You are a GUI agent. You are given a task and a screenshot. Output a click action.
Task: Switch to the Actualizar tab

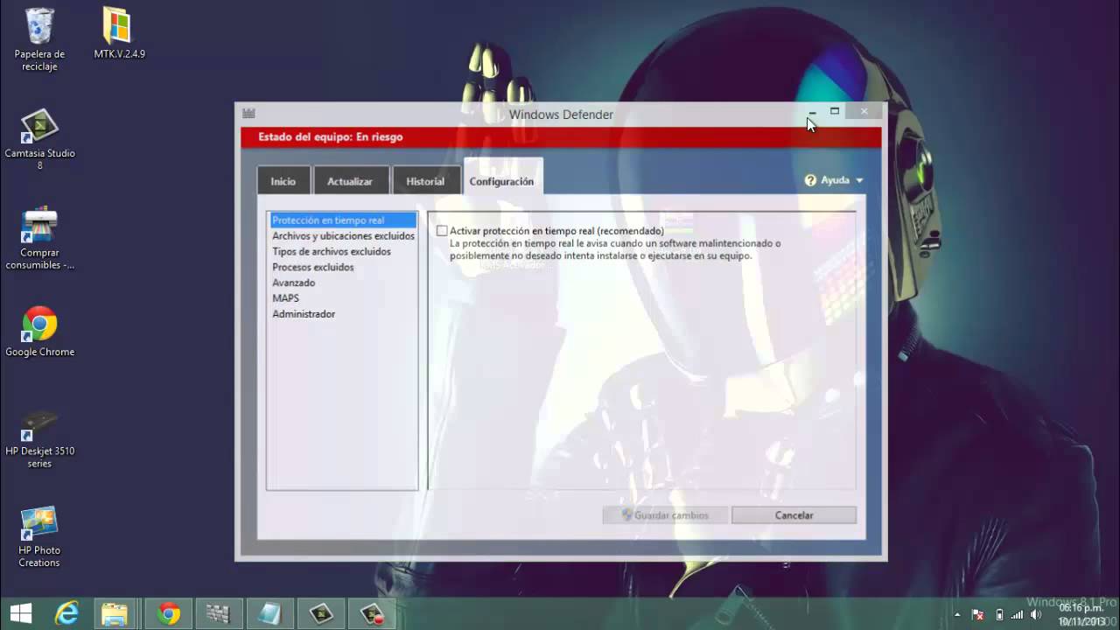pyautogui.click(x=350, y=180)
